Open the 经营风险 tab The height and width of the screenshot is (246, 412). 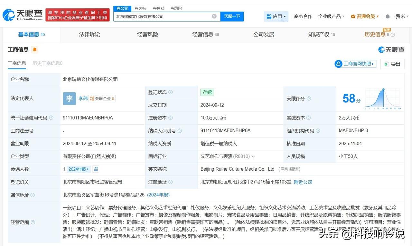pos(147,34)
